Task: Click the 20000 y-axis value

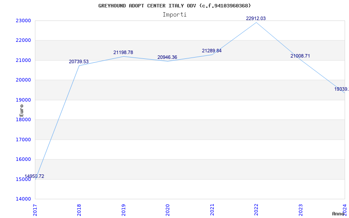Action: [x=23, y=80]
